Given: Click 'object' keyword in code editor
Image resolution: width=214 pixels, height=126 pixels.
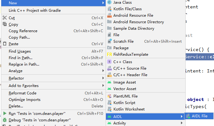Looking at the screenshot, I should (x=195, y=100).
